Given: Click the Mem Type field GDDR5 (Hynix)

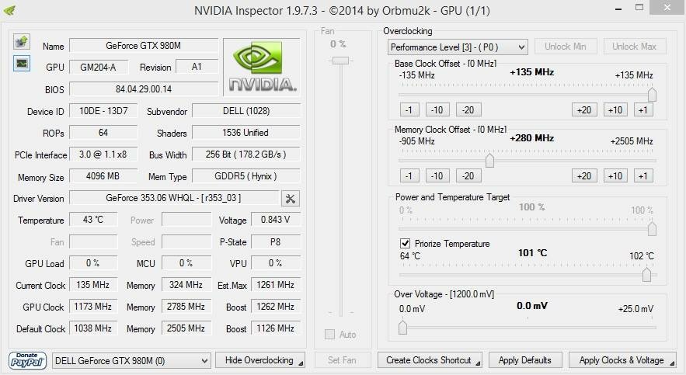Looking at the screenshot, I should (246, 176).
